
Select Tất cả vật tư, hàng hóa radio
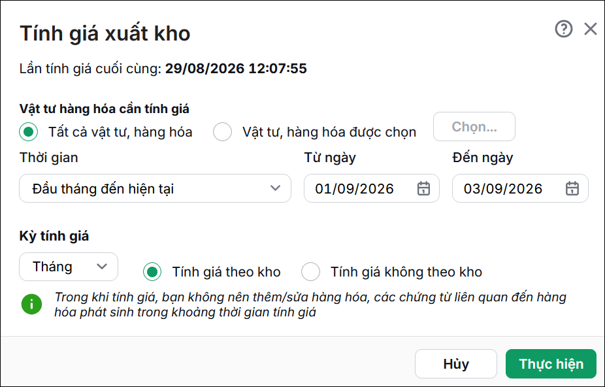click(x=29, y=132)
